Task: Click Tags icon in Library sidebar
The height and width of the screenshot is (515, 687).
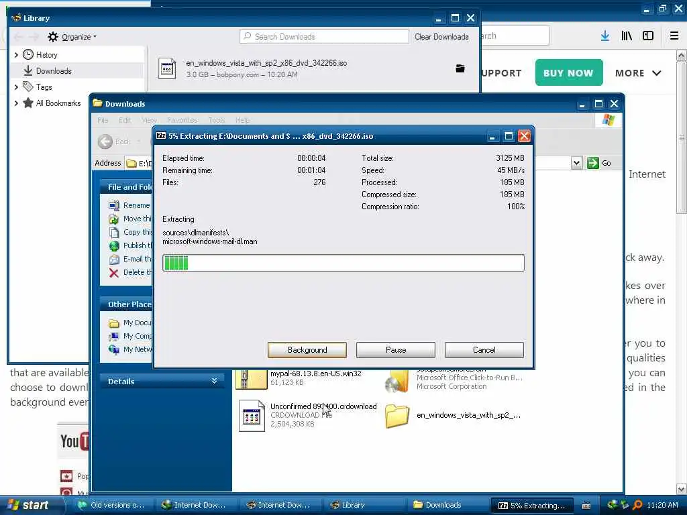Action: [28, 87]
